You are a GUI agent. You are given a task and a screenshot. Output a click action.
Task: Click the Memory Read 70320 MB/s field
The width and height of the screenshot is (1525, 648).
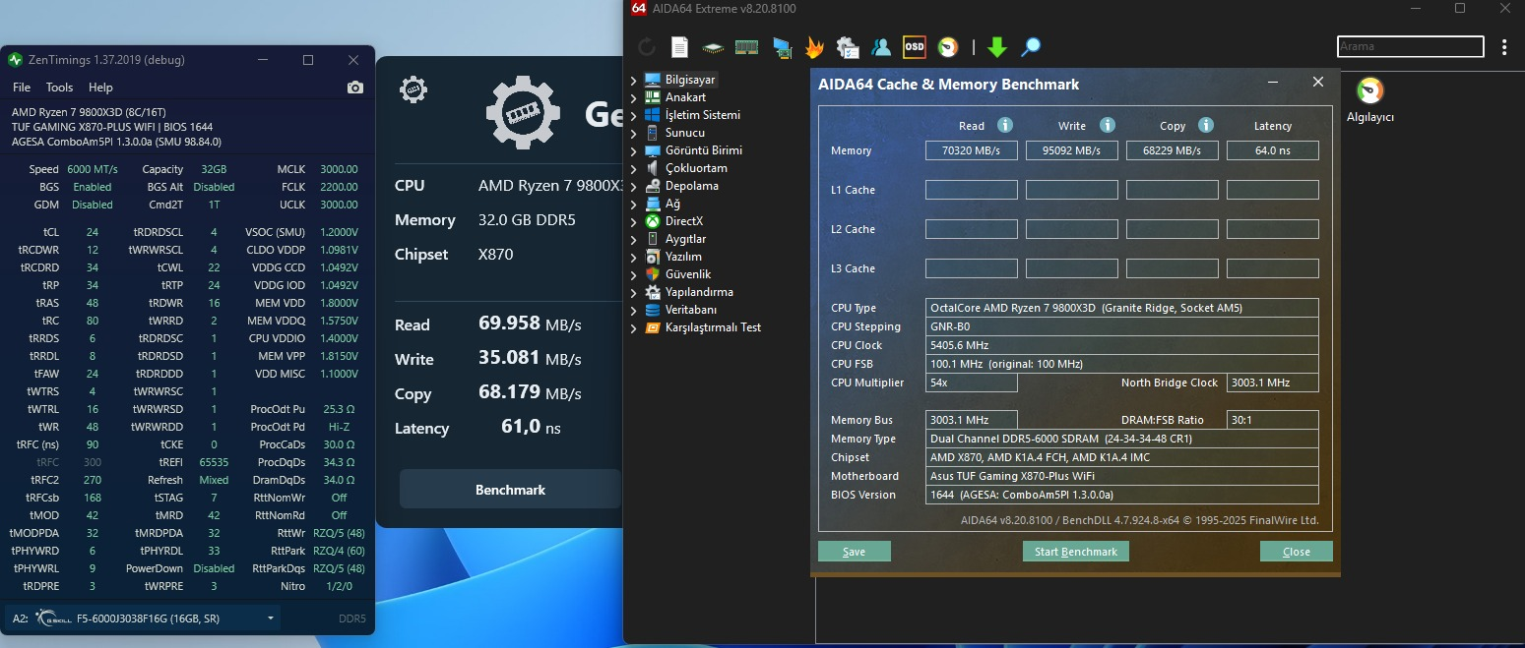click(972, 150)
